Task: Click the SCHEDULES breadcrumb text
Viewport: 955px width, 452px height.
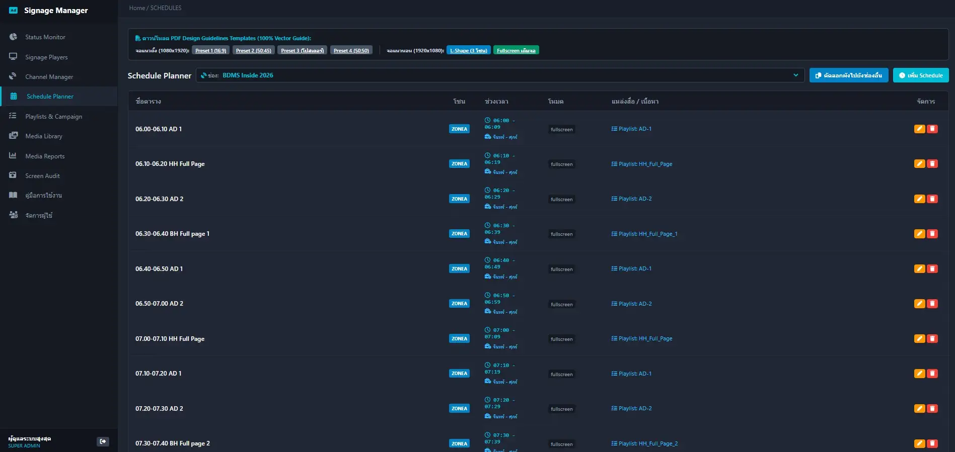Action: (166, 8)
